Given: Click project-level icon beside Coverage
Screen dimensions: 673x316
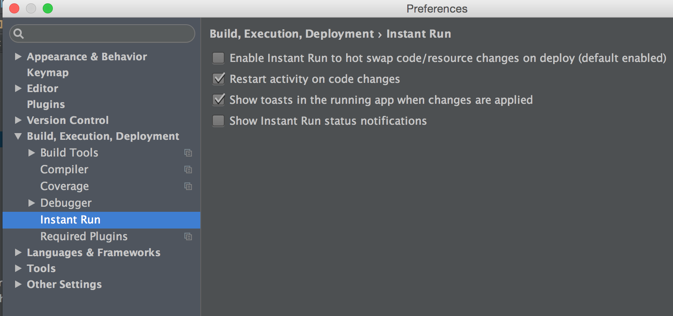Looking at the screenshot, I should 188,186.
